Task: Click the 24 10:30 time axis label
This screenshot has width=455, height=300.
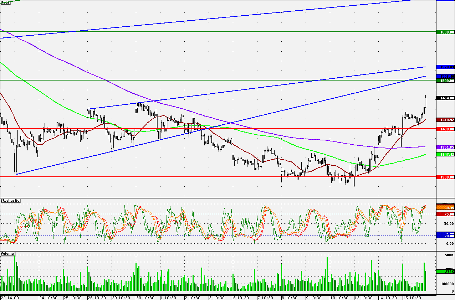Action: click(x=49, y=298)
